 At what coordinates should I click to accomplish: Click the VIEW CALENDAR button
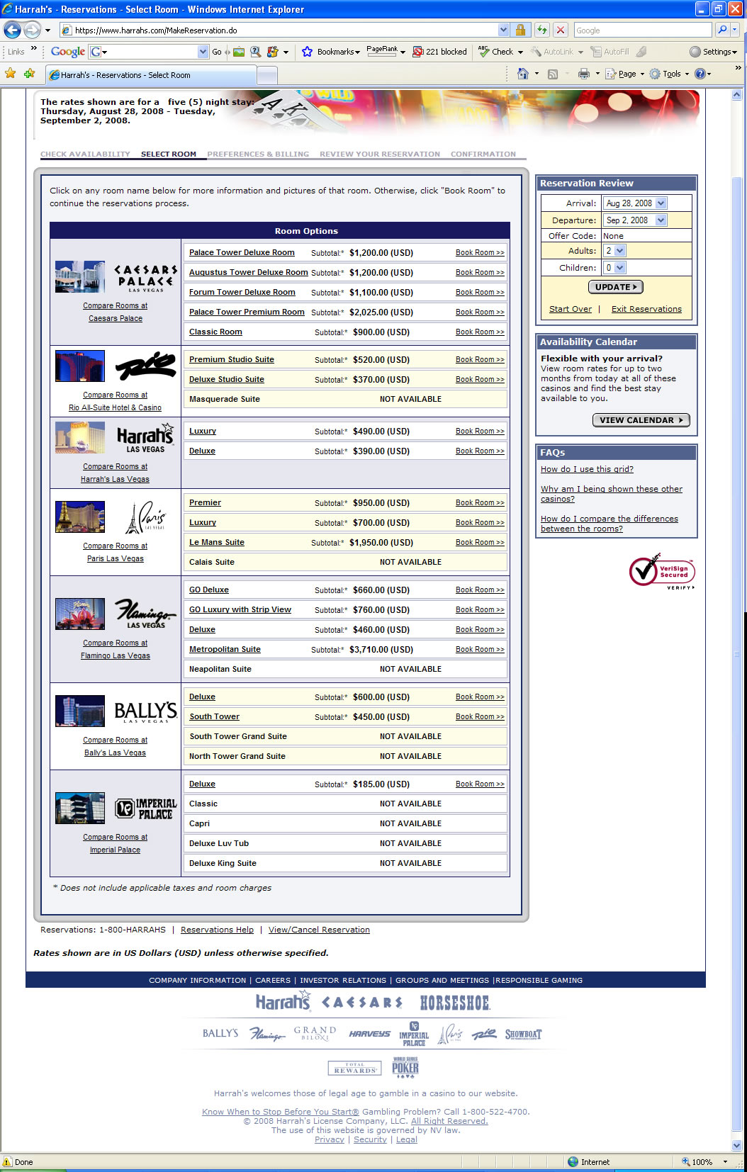tap(641, 420)
